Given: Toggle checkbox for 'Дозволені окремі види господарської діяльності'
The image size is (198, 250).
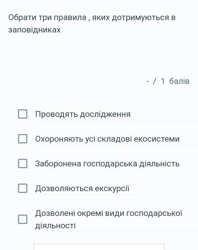Looking at the screenshot, I should point(23,219).
